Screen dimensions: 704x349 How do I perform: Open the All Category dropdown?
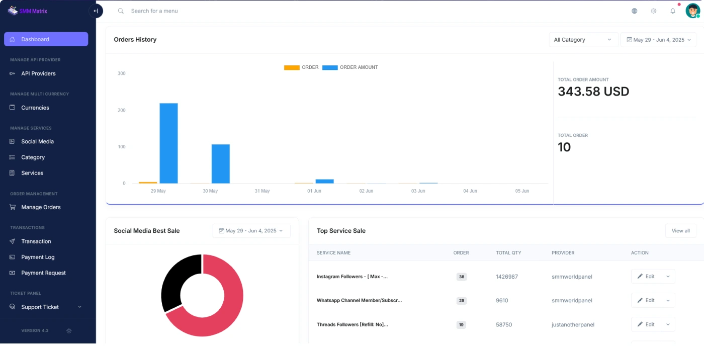tap(583, 40)
